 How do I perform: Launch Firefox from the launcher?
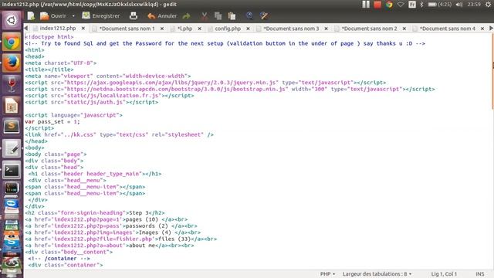[12, 63]
